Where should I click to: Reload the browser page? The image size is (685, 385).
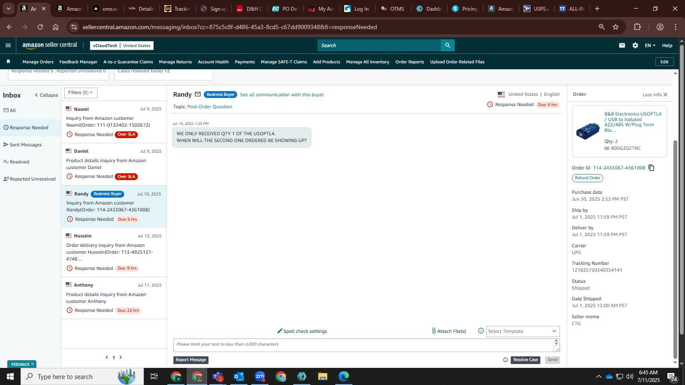[x=40, y=27]
